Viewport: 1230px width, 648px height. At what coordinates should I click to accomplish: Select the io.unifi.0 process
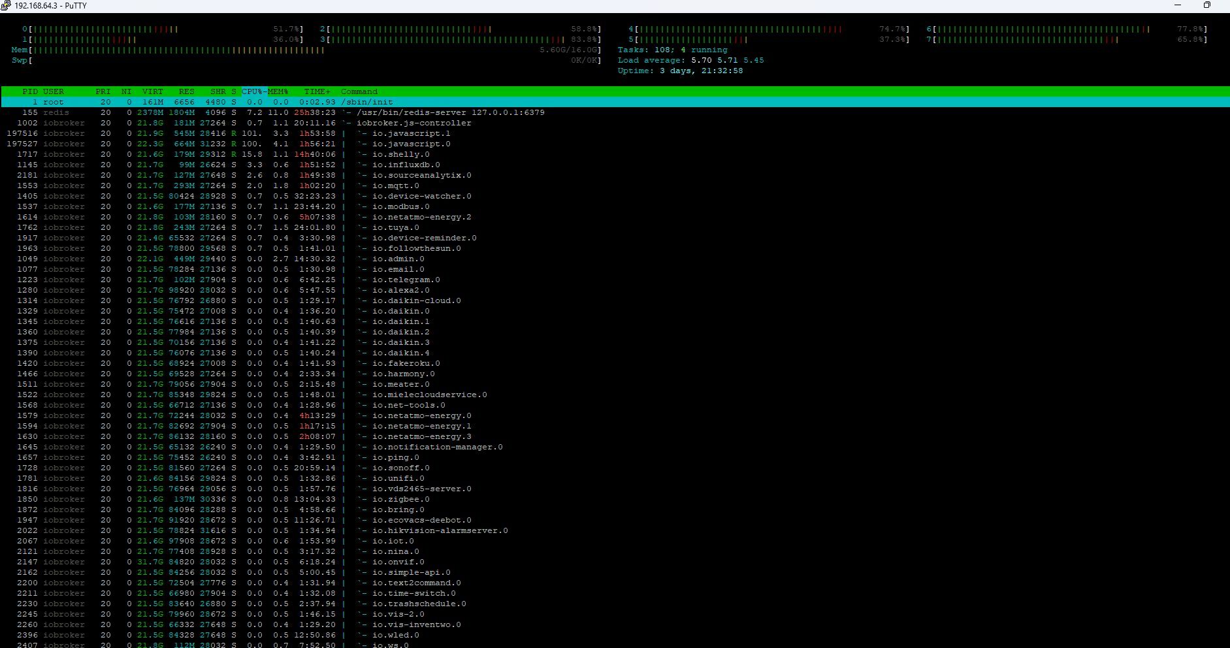(615, 478)
